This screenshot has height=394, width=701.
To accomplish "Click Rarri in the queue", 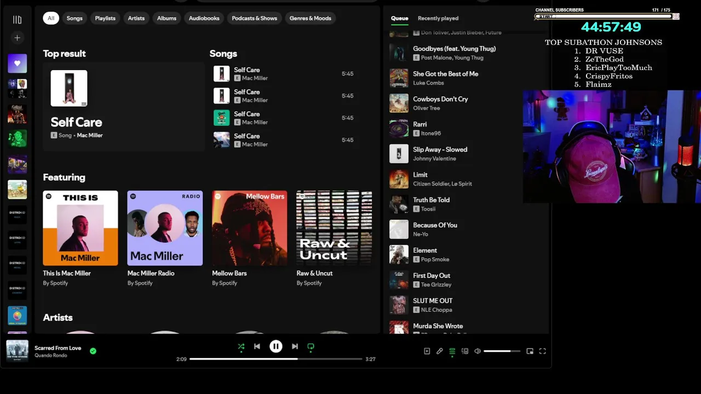I will coord(420,124).
